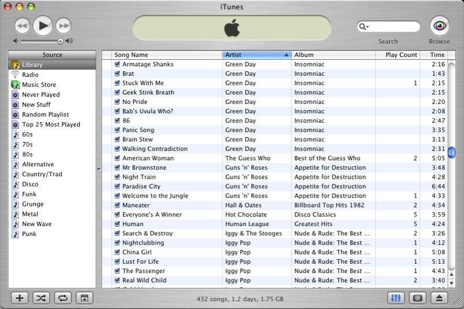Select the 80s playlist
The image size is (464, 309).
[x=52, y=154]
